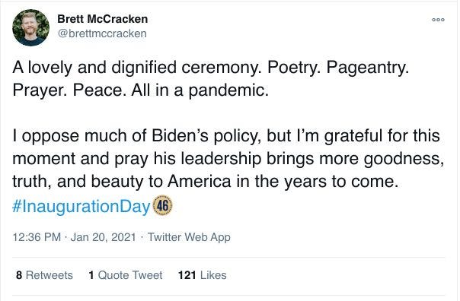Select the number 8 before Retweets
This screenshot has height=301, width=460.
(19, 275)
